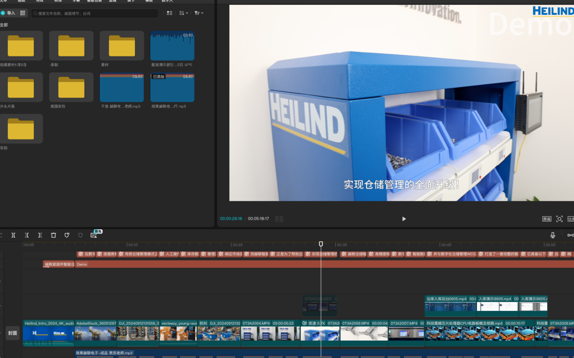This screenshot has height=358, width=574.
Task: Click the split-left trim icon
Action: pyautogui.click(x=27, y=235)
